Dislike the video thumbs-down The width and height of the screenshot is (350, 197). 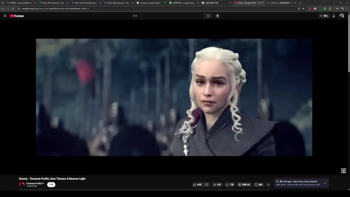(x=207, y=185)
